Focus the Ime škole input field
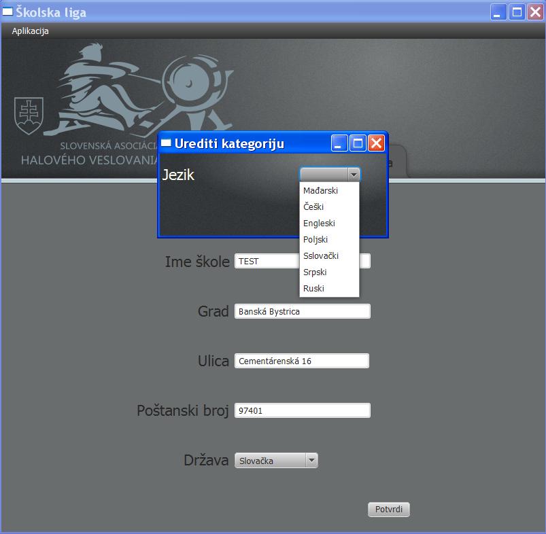546x534 pixels. click(303, 262)
